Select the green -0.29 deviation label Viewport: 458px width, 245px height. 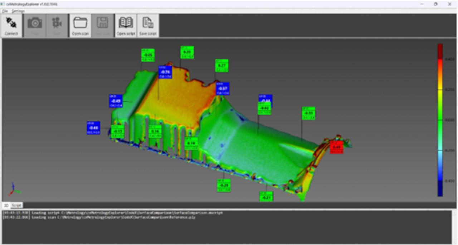[x=224, y=185]
